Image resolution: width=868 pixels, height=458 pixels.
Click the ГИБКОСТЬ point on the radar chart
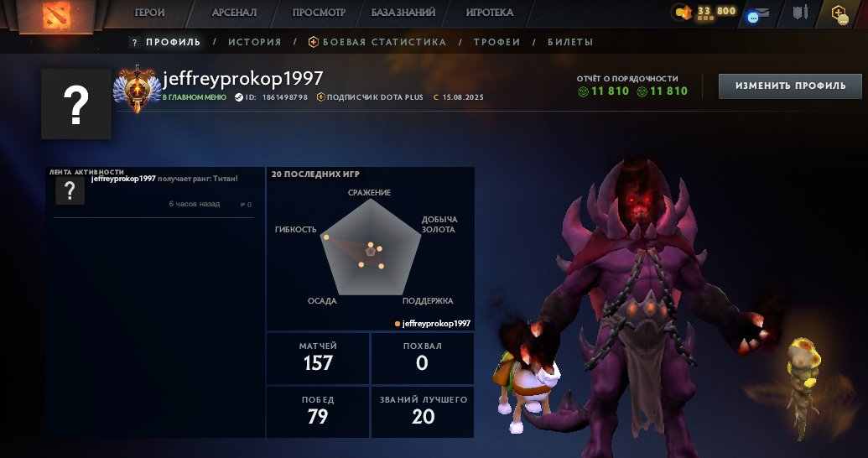pyautogui.click(x=326, y=237)
